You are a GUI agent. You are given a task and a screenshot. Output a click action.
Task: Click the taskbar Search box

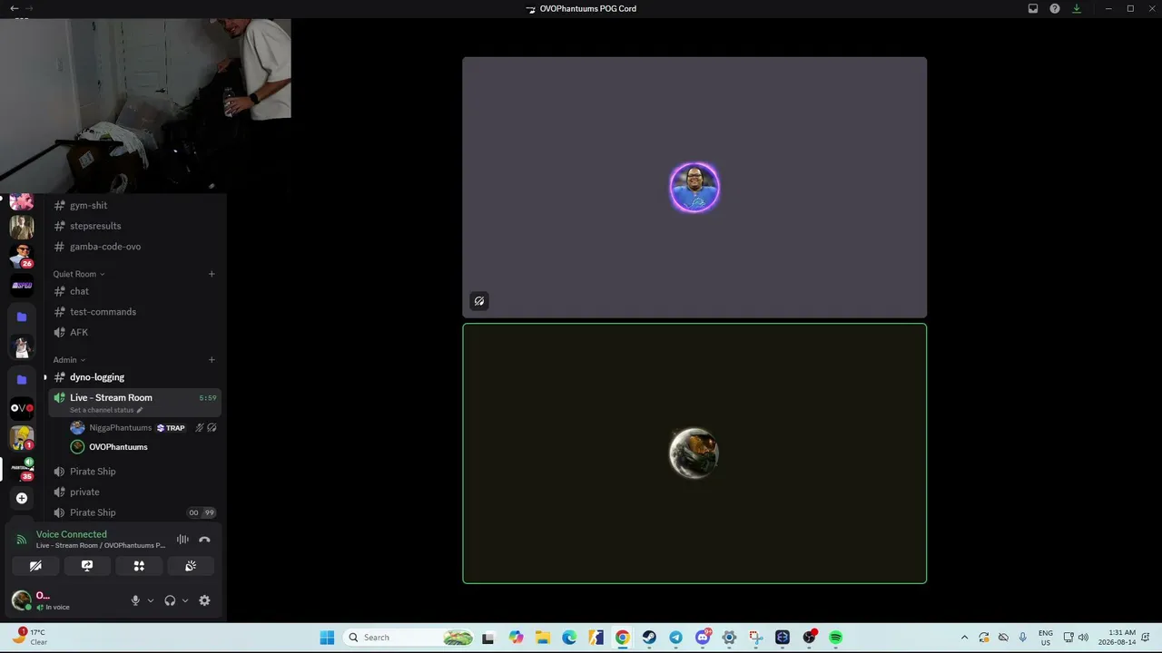click(409, 638)
